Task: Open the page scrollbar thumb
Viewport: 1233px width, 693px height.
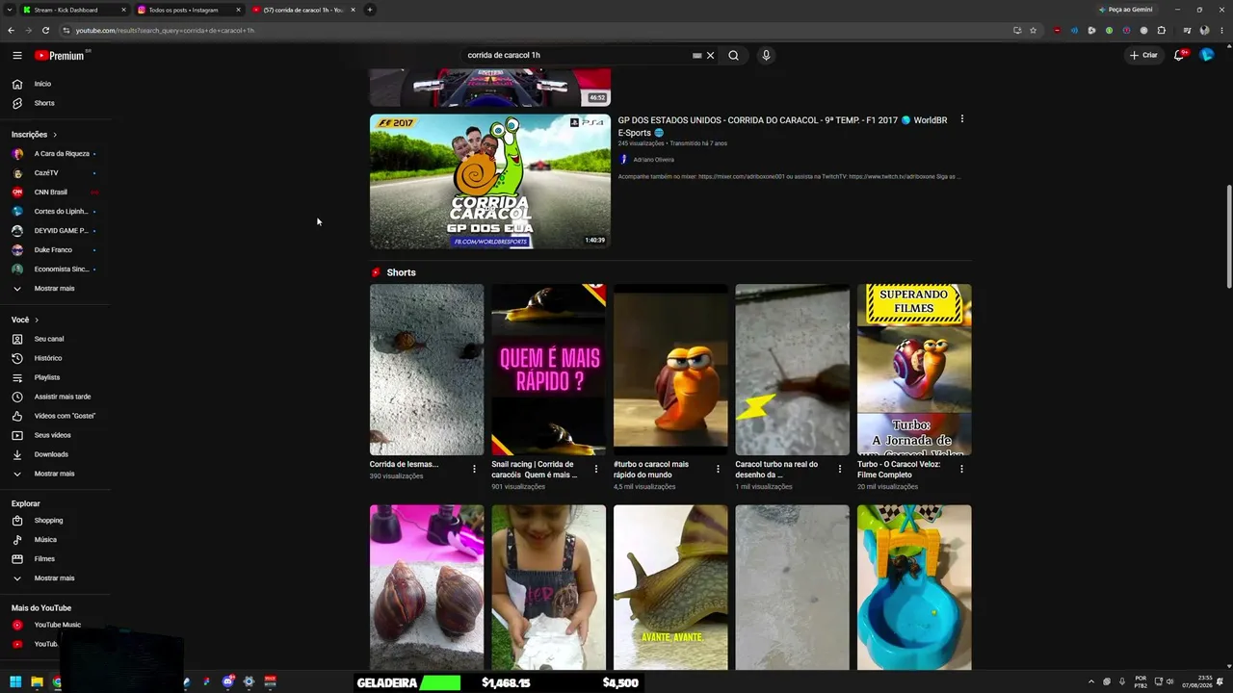Action: pyautogui.click(x=1228, y=236)
